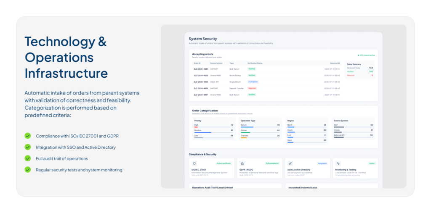The width and height of the screenshot is (431, 213).
Task: Click the ISO/IEC 27001 shield icon
Action: click(x=194, y=163)
